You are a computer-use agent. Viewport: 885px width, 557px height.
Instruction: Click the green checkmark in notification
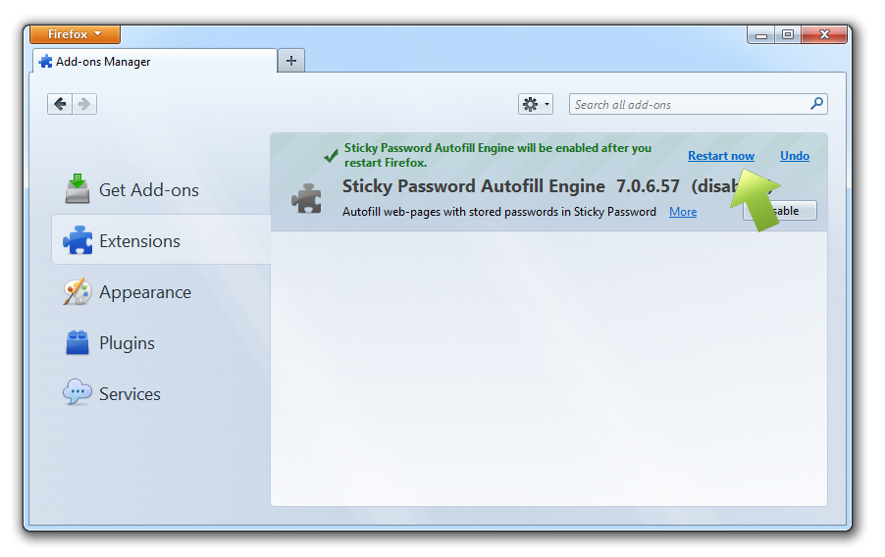(332, 155)
